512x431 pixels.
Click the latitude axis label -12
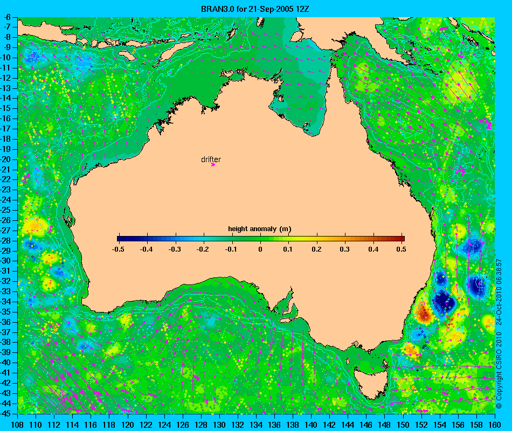(6, 78)
